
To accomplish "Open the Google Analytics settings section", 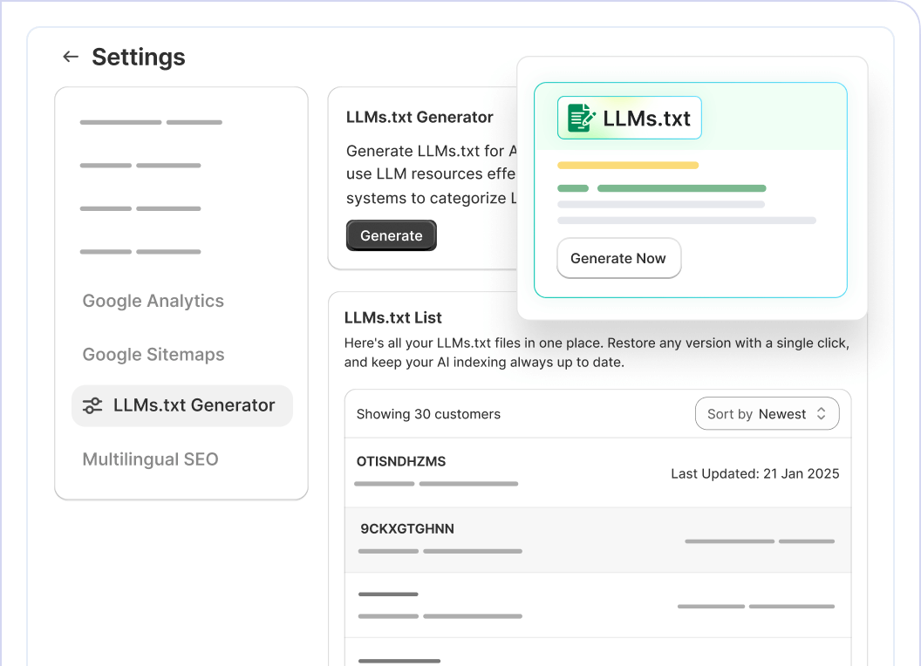I will tap(153, 301).
